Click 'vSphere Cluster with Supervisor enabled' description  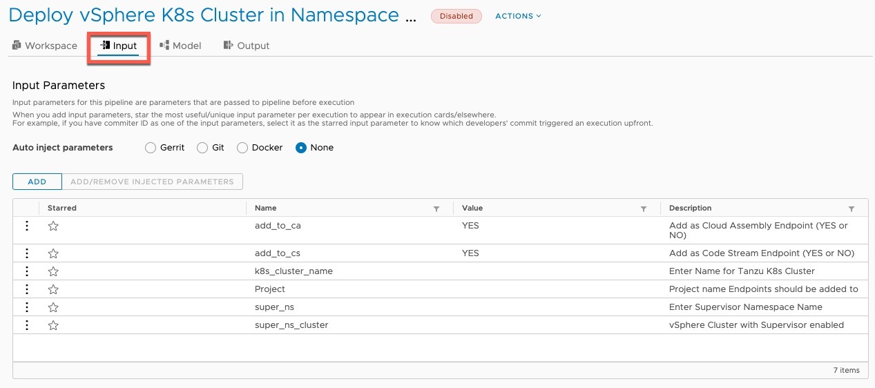click(x=756, y=325)
